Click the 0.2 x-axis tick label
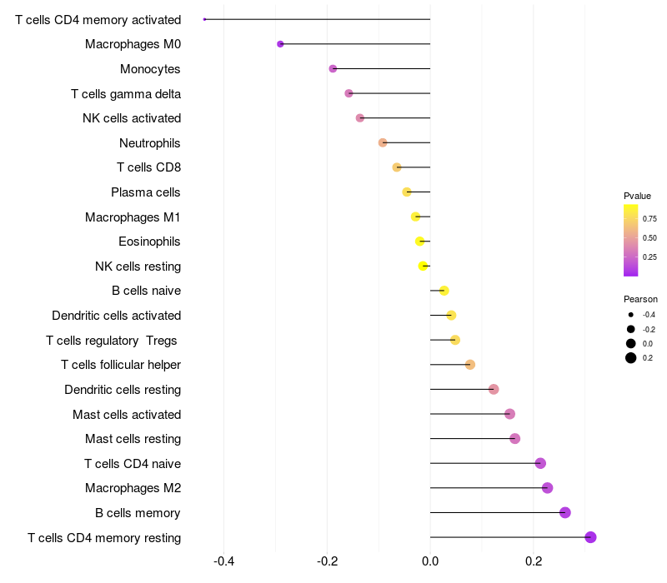 533,562
